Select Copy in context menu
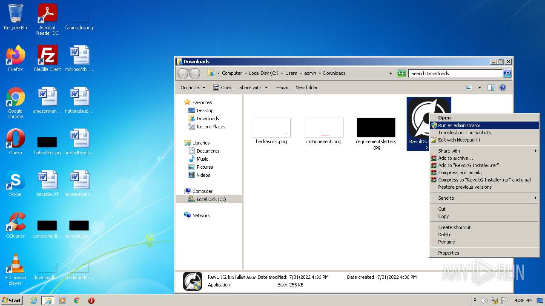The width and height of the screenshot is (545, 306). pos(485,216)
